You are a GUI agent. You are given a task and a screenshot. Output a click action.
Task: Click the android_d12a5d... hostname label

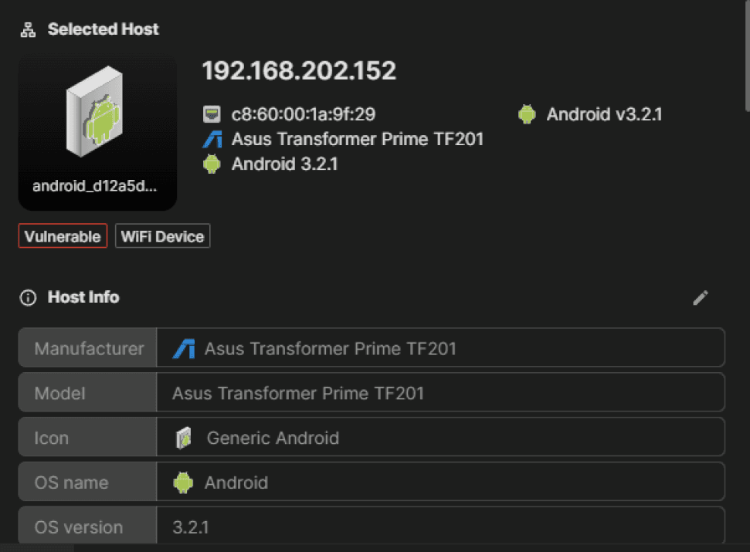(x=95, y=186)
